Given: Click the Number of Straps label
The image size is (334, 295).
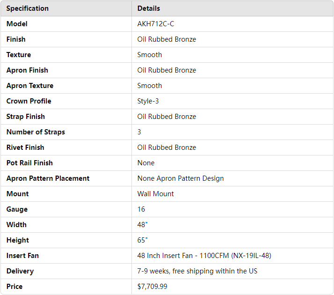Looking at the screenshot, I should click(36, 132).
